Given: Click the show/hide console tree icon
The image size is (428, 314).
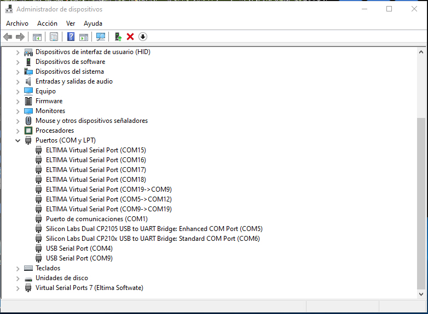Looking at the screenshot, I should pos(37,37).
